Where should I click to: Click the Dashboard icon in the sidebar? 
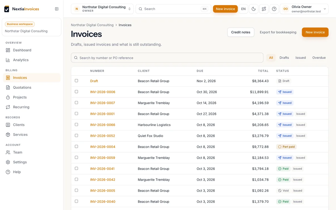point(8,50)
